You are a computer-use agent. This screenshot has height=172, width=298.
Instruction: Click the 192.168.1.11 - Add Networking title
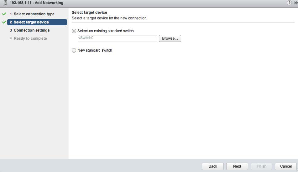pos(36,3)
